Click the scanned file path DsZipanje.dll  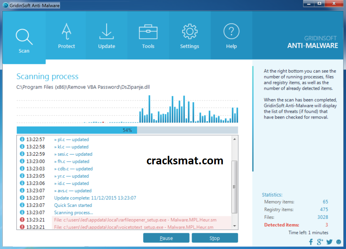83,87
